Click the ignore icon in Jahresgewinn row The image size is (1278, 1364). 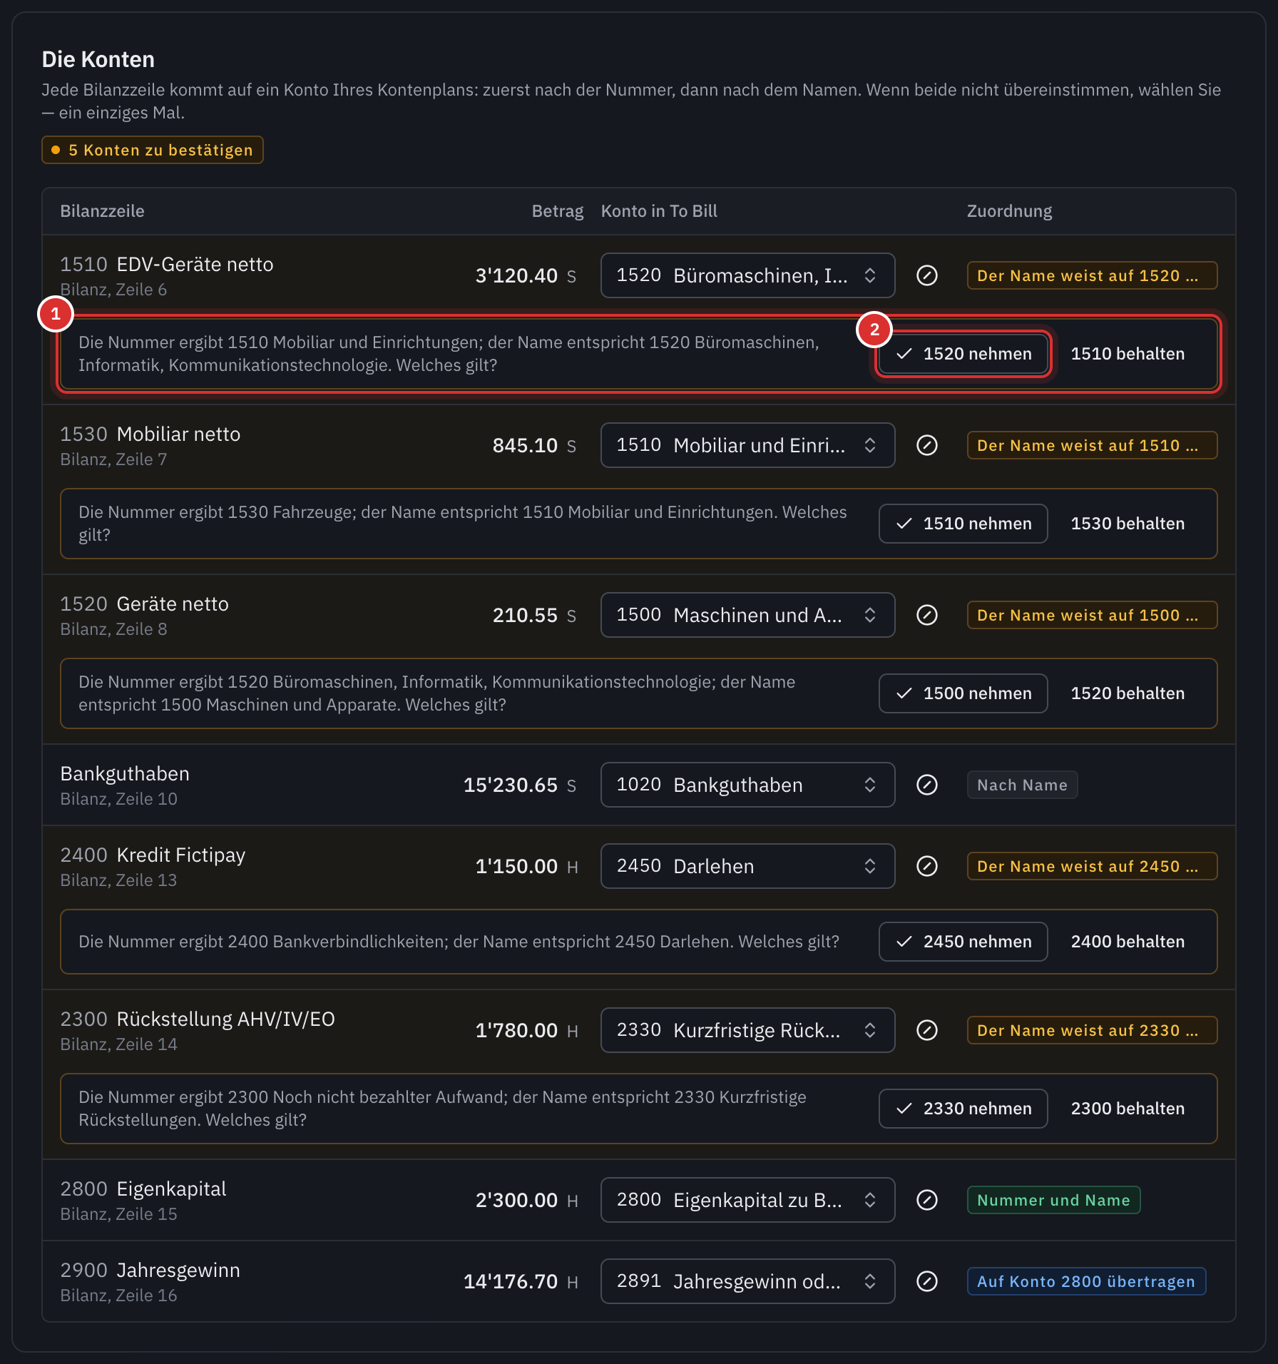point(926,1281)
